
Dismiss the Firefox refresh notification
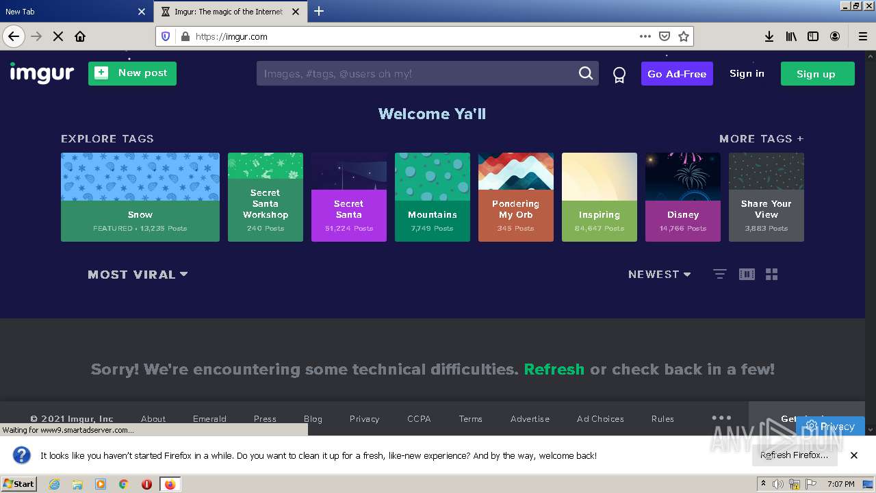click(x=854, y=455)
